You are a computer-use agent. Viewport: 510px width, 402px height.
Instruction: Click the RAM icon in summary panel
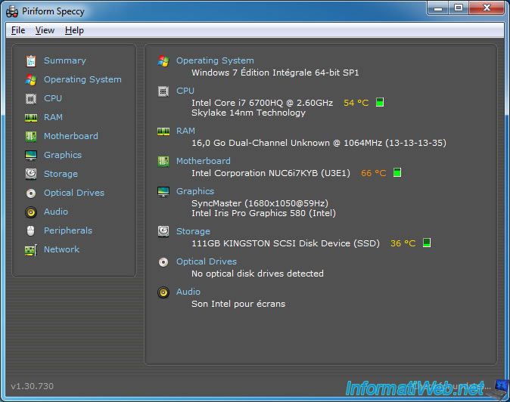[x=163, y=131]
